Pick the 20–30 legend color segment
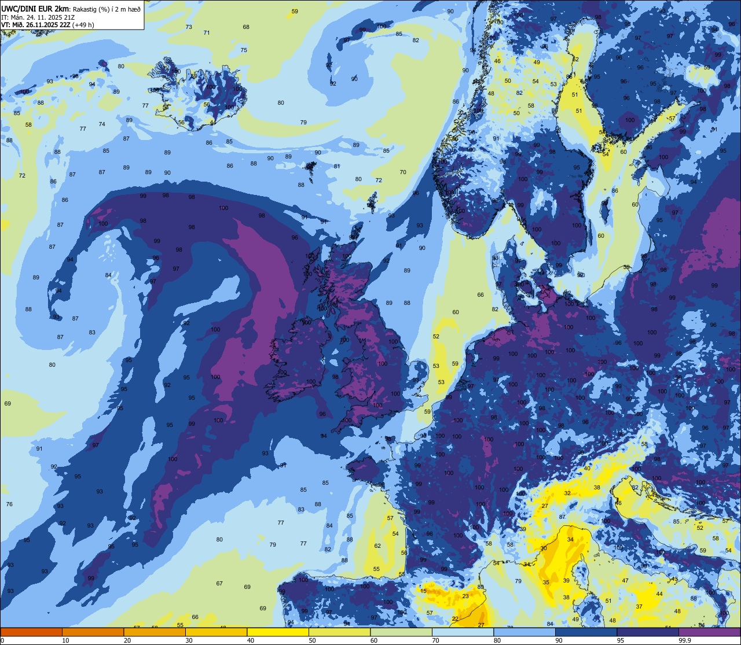The image size is (741, 645). tap(155, 632)
